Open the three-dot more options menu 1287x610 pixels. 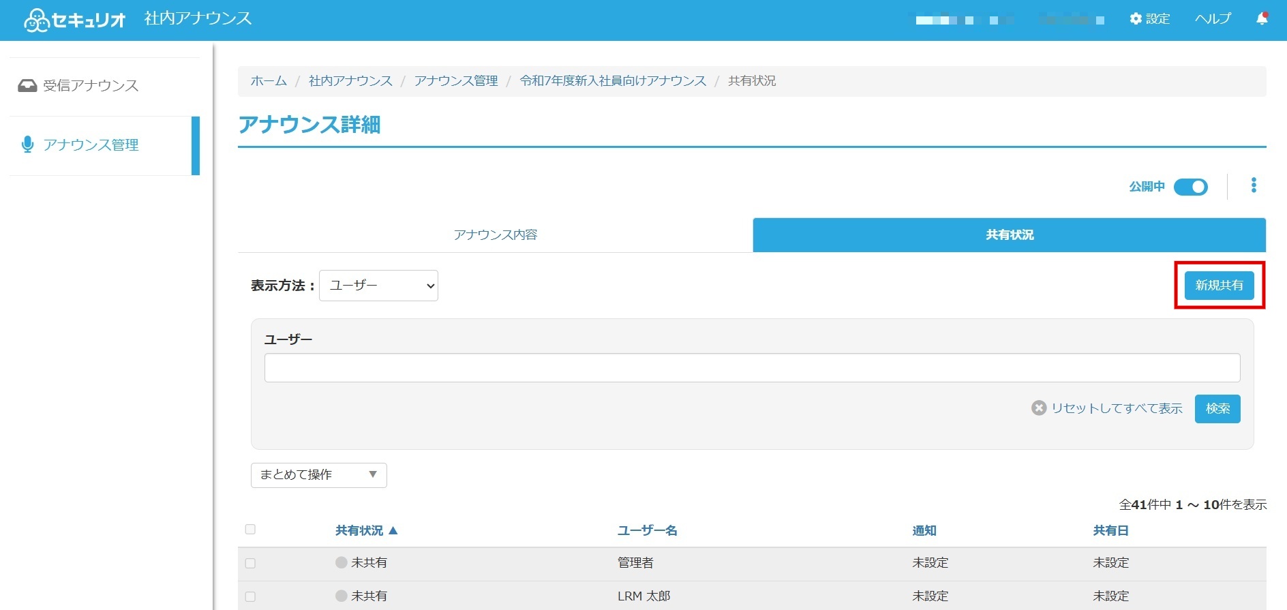tap(1254, 185)
